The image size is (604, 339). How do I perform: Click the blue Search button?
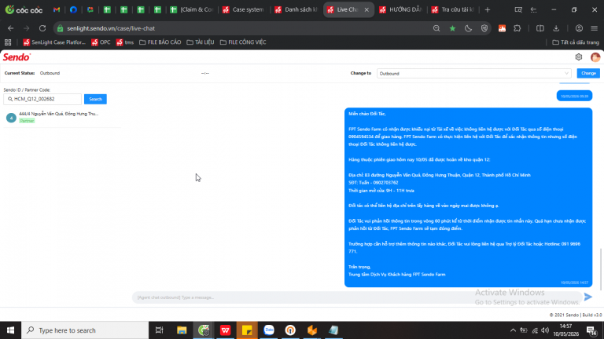[95, 99]
